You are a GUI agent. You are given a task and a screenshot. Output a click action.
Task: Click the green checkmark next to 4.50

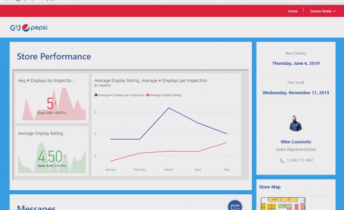pos(64,156)
